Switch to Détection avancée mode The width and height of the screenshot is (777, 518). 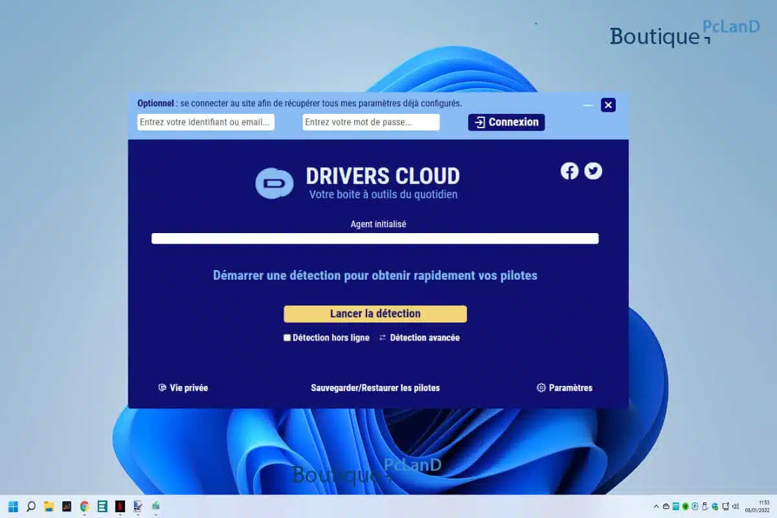(x=420, y=337)
